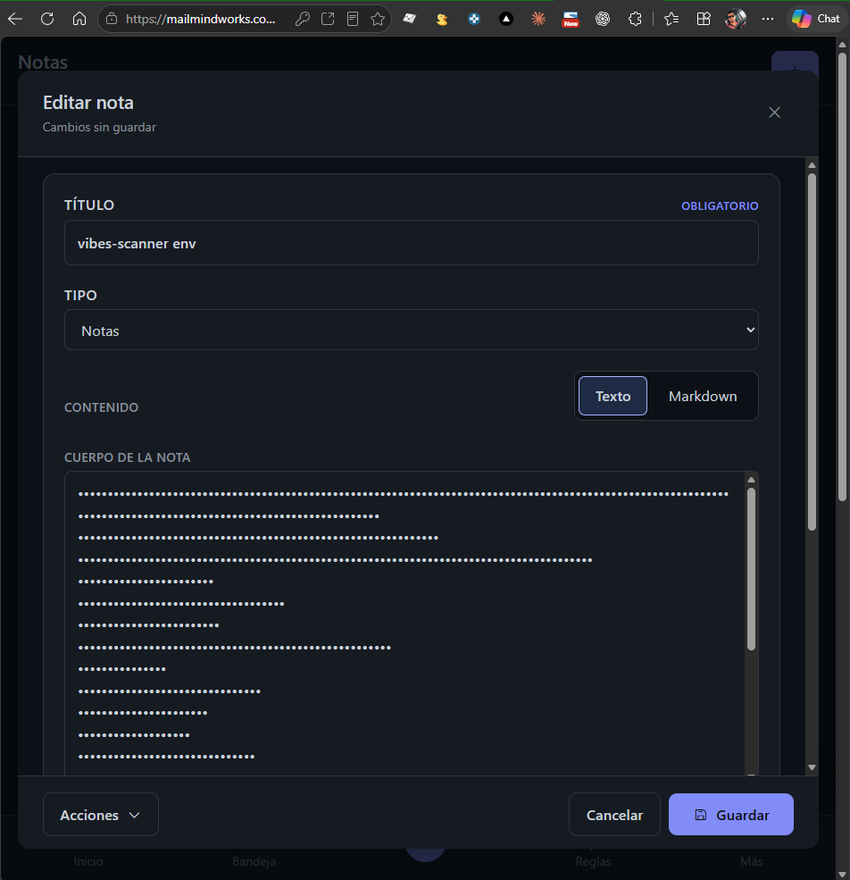Open the browser home page icon
The width and height of the screenshot is (850, 880).
point(79,19)
